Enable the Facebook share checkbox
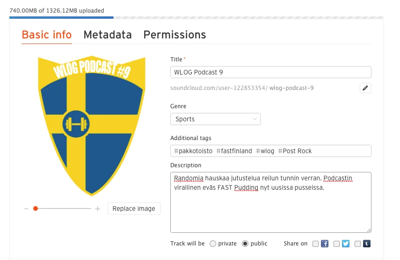Screen dimensions: 400x260 pyautogui.click(x=316, y=244)
